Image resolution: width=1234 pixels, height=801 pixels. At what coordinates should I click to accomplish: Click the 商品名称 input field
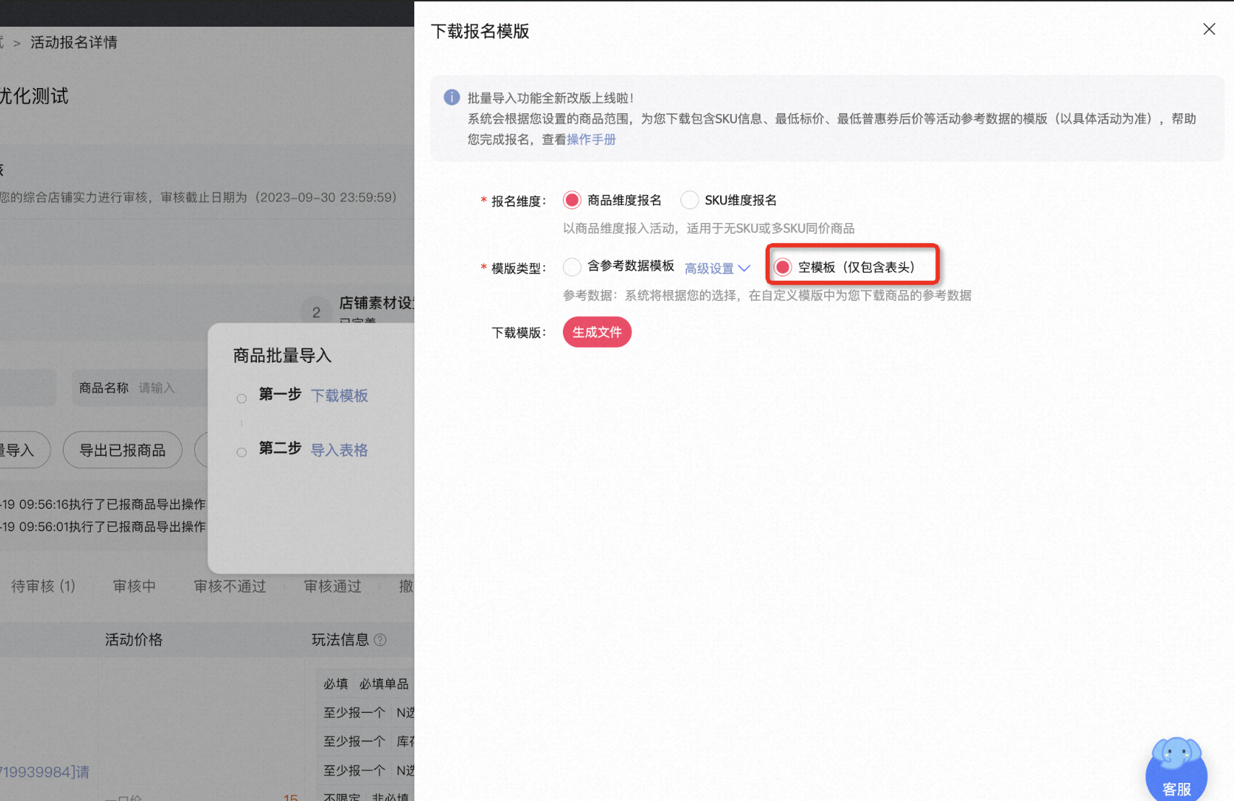pyautogui.click(x=140, y=388)
